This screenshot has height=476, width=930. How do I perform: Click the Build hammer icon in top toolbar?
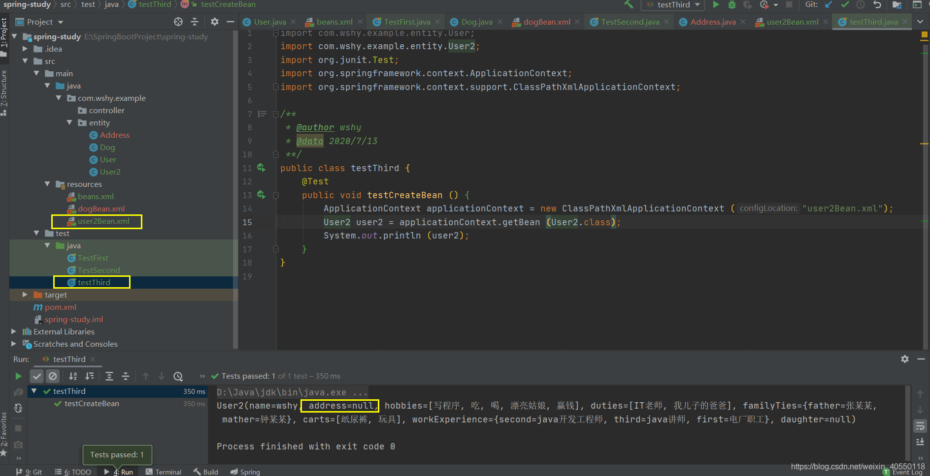click(629, 4)
